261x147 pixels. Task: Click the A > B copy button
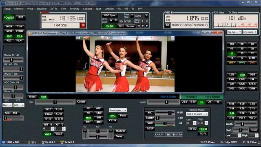[x=59, y=109]
